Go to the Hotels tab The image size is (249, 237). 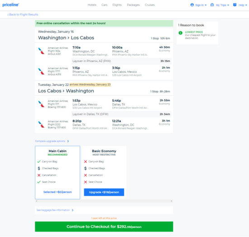click(x=92, y=5)
